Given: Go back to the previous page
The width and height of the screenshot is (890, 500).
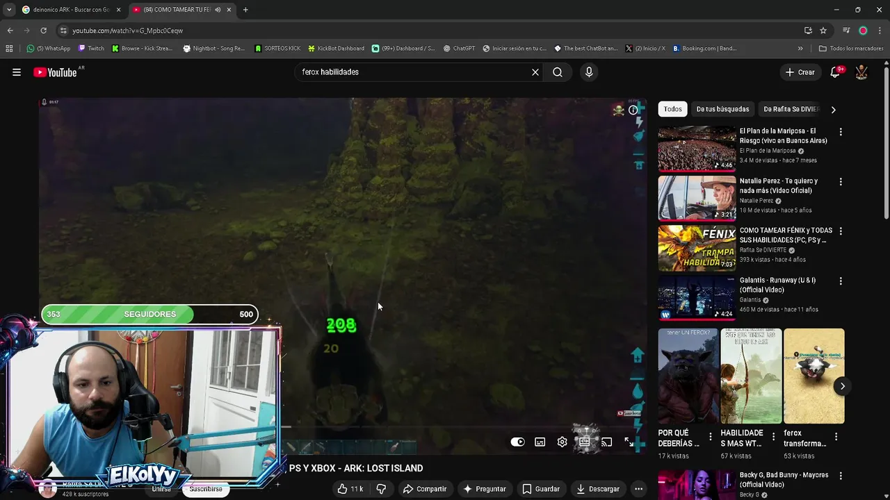Looking at the screenshot, I should pos(10,31).
